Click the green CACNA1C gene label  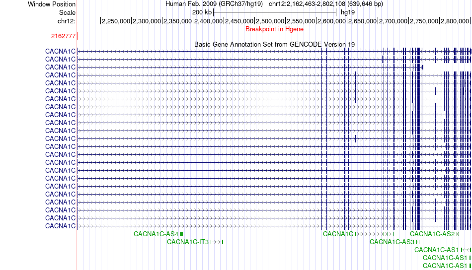tap(338, 234)
